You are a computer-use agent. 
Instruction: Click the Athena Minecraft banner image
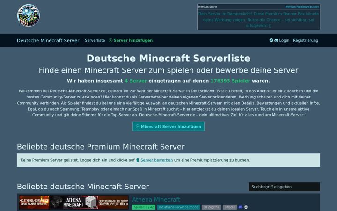pos(73,203)
